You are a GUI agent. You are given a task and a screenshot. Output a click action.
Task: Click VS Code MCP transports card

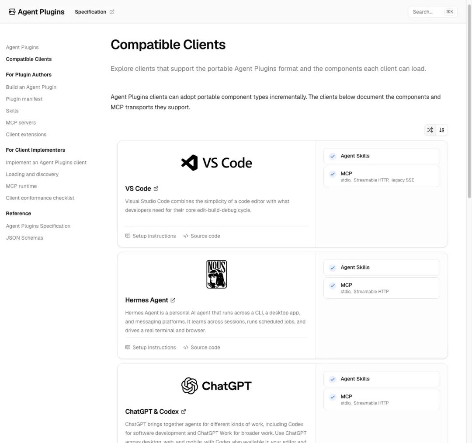(x=382, y=177)
